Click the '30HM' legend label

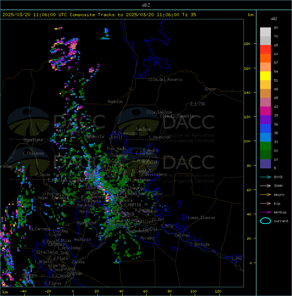278,186
